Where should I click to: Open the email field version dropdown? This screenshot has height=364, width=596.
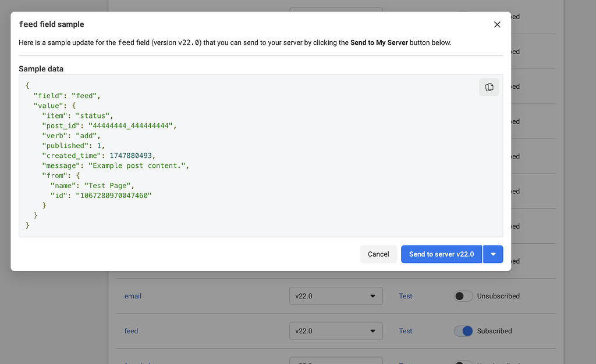pyautogui.click(x=336, y=296)
